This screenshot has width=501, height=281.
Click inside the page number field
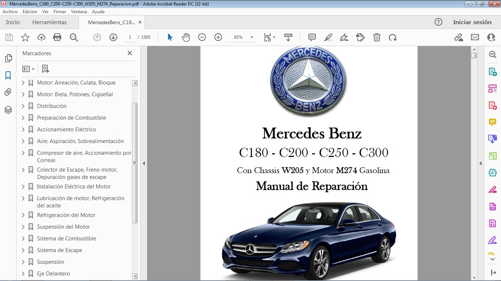click(130, 37)
